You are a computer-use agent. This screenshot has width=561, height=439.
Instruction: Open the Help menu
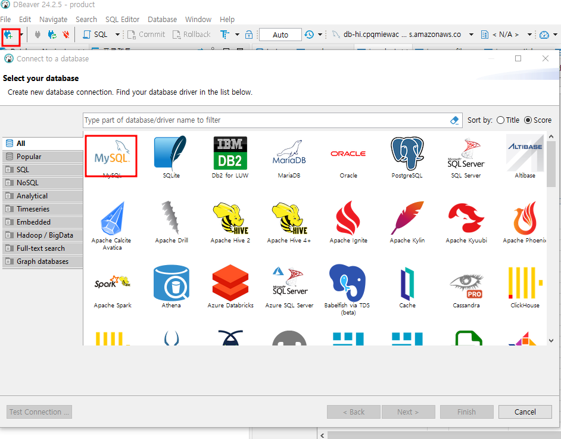coord(227,19)
